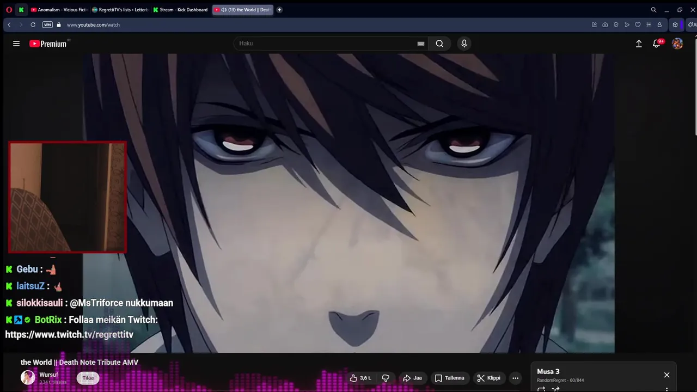Open the extensions cube icon
This screenshot has width=697, height=392.
675,24
